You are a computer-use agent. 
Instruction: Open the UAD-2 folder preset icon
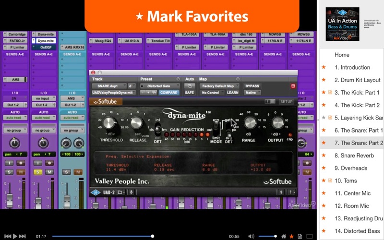(x=121, y=192)
